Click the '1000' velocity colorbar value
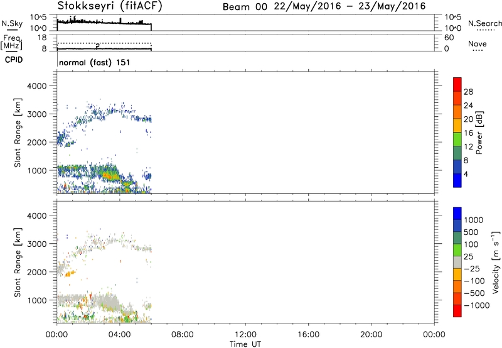This screenshot has width=502, height=348. coord(473,220)
